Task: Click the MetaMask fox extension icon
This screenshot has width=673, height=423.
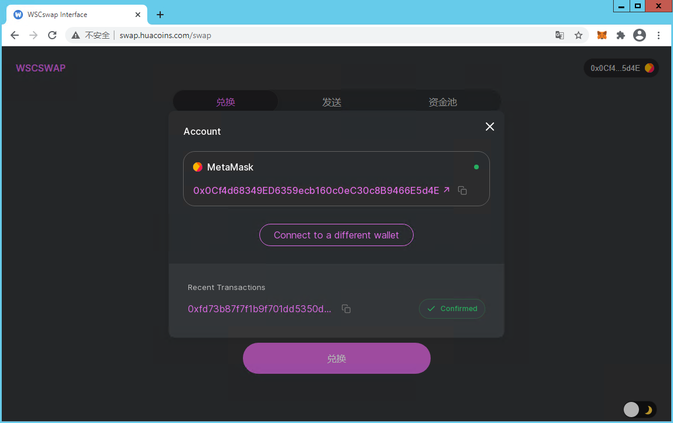Action: (602, 35)
